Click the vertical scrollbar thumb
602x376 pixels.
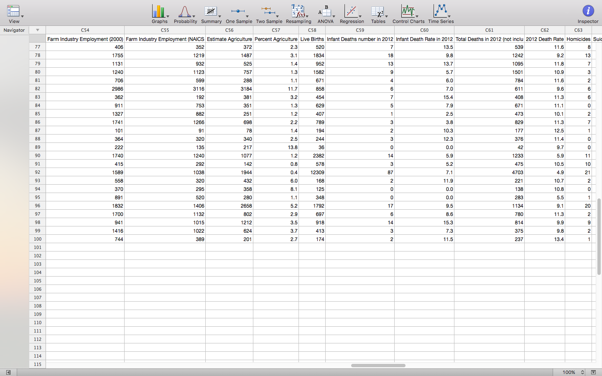tap(599, 236)
